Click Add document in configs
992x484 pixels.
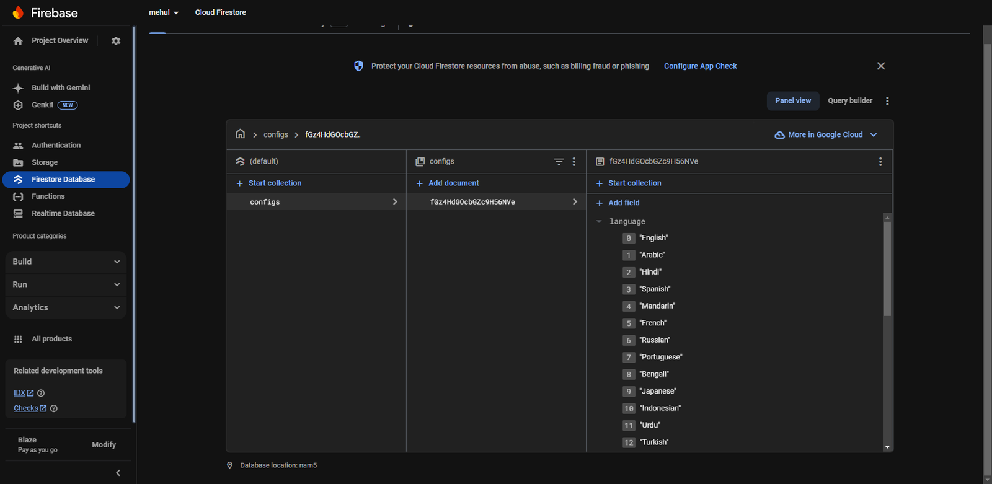click(x=453, y=183)
